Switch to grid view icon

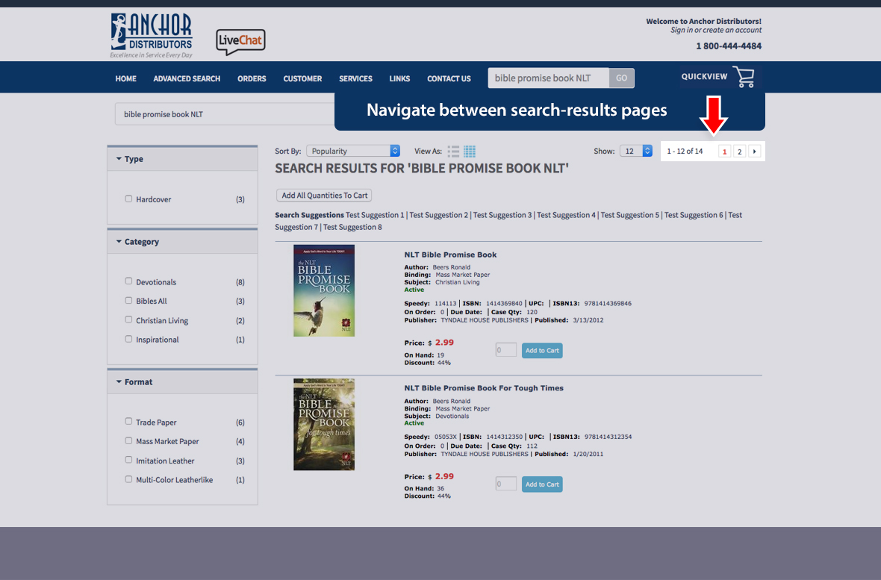pos(470,152)
